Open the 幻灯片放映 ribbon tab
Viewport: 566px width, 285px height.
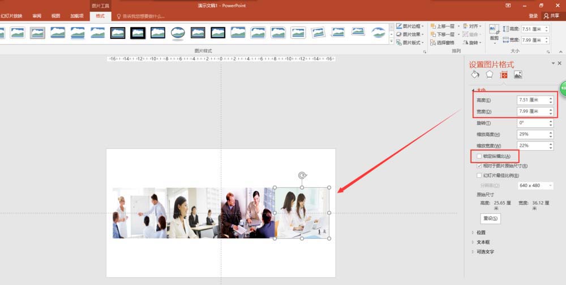pos(11,16)
